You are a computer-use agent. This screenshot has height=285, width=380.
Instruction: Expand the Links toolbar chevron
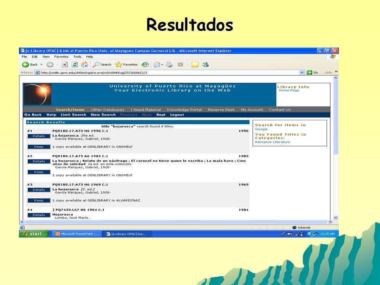point(336,72)
